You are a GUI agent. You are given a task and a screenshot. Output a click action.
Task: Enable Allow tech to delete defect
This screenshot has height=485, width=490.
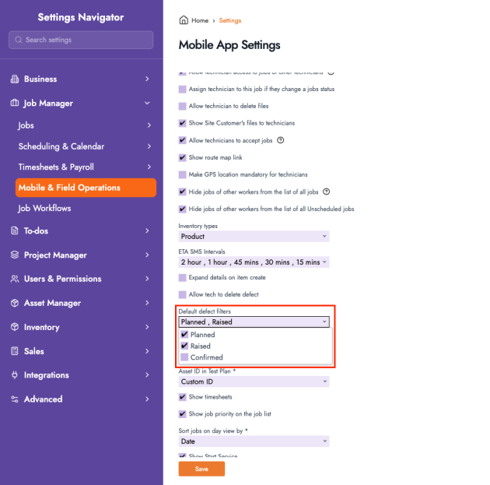pyautogui.click(x=183, y=294)
